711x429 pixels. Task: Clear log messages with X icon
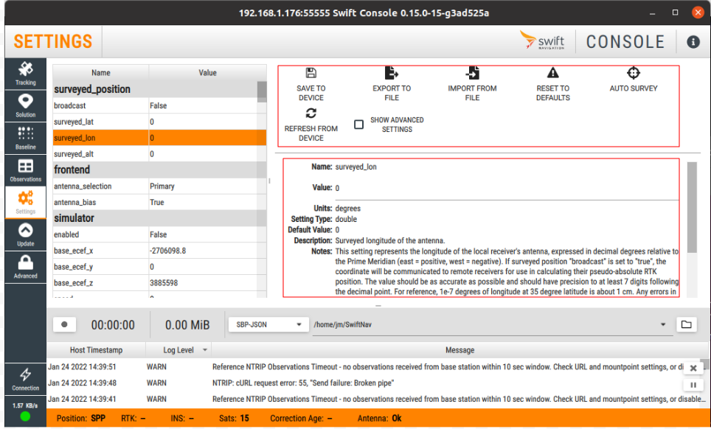tap(693, 369)
